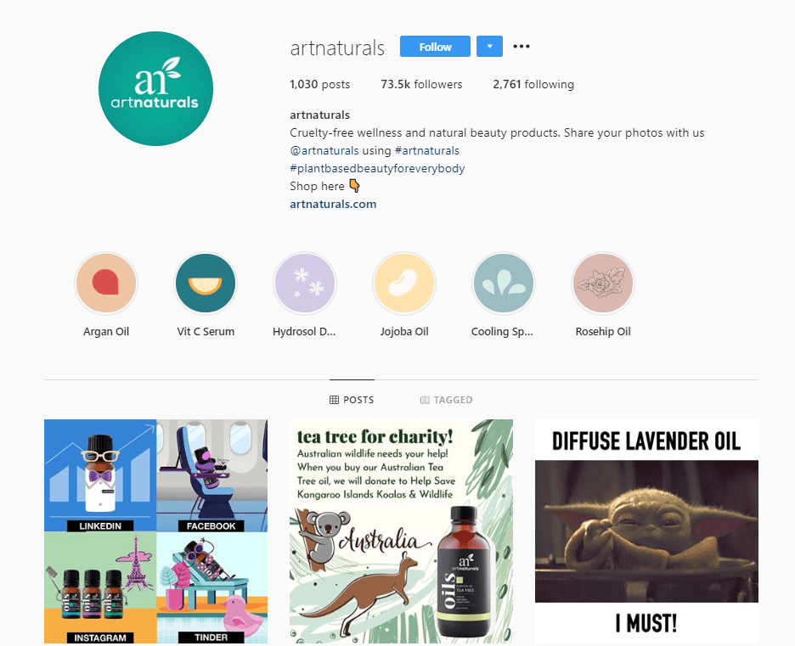Open the three-dots options menu
Image resolution: width=795 pixels, height=646 pixels.
click(522, 47)
